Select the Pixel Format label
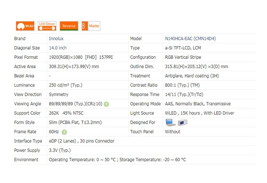 26,57
